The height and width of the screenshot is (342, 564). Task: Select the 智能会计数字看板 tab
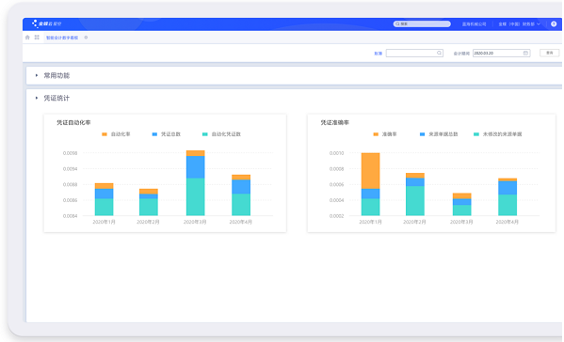tap(62, 38)
